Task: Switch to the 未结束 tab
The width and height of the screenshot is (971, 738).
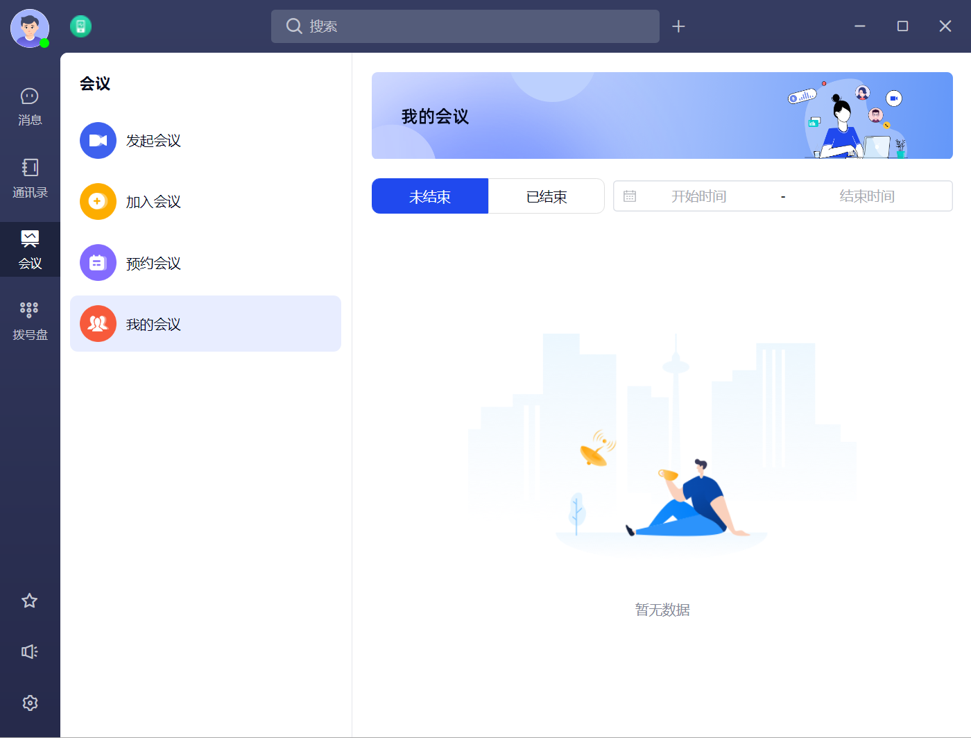Action: coord(430,196)
